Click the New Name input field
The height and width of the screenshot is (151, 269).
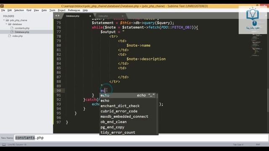pos(141,138)
